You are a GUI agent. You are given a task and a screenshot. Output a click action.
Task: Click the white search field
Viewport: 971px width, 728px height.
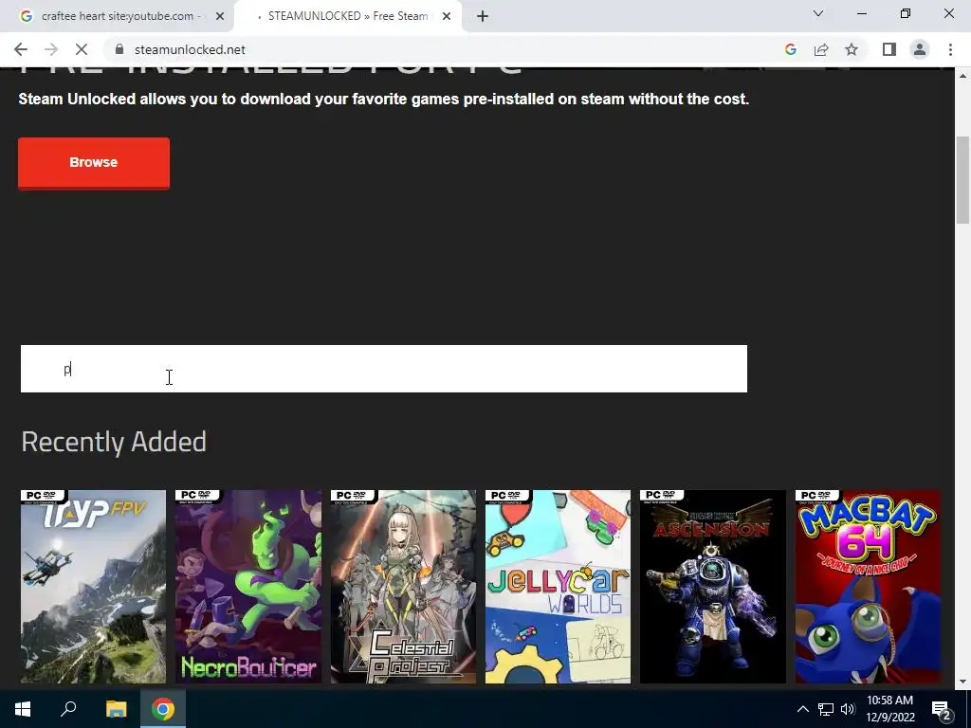[x=384, y=369]
